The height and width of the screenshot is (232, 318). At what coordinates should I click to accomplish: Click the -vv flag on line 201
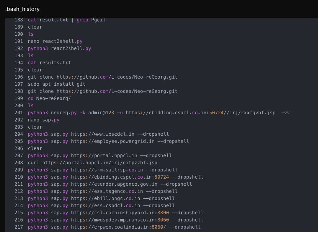(x=286, y=113)
